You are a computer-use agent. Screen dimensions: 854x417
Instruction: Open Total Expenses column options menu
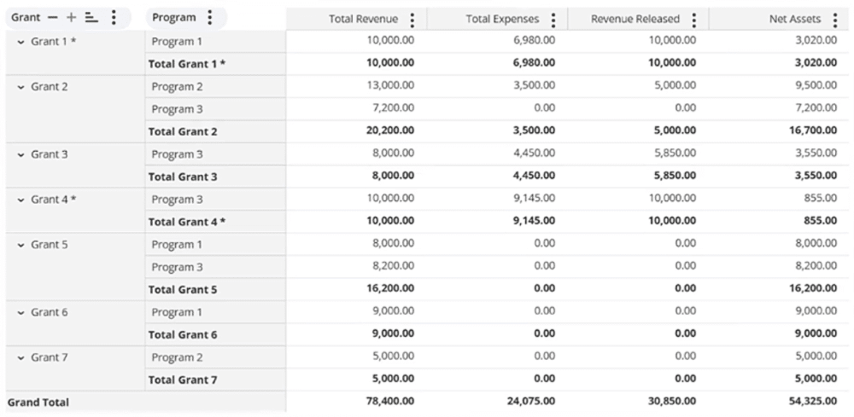pos(553,20)
